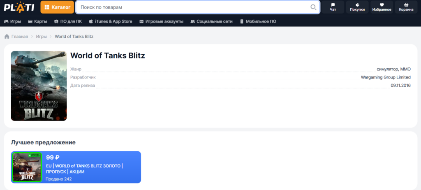Click the Игры breadcrumb link
The height and width of the screenshot is (190, 421).
click(42, 37)
